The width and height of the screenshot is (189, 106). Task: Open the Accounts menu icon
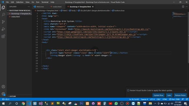click(x=3, y=87)
